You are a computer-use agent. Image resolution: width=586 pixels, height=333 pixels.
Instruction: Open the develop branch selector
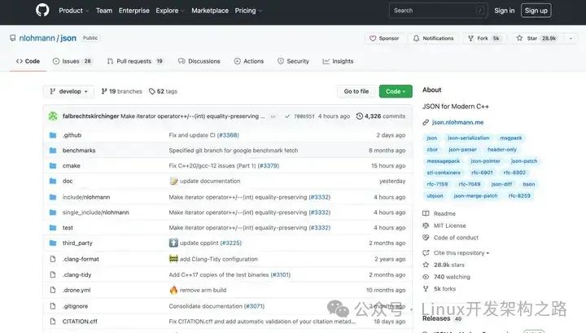(x=68, y=91)
